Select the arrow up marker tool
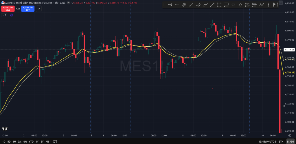Image resolution: width=296 pixels, height=144 pixels. (x=240, y=5)
